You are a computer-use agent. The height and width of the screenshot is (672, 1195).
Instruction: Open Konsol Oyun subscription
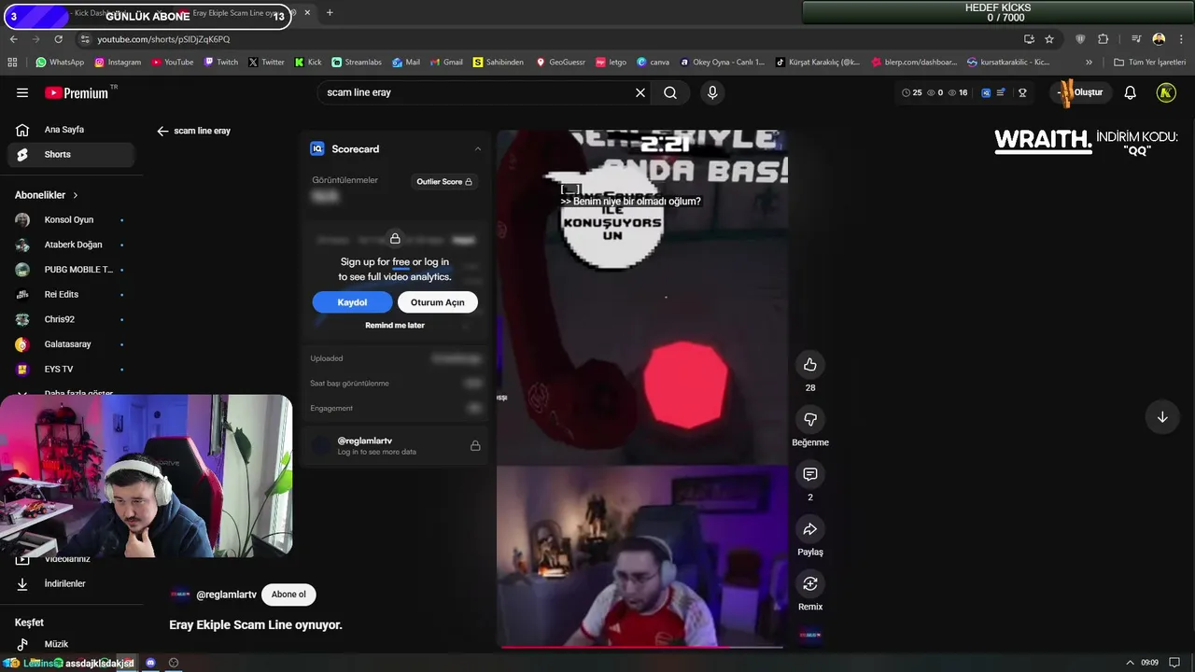tap(71, 220)
